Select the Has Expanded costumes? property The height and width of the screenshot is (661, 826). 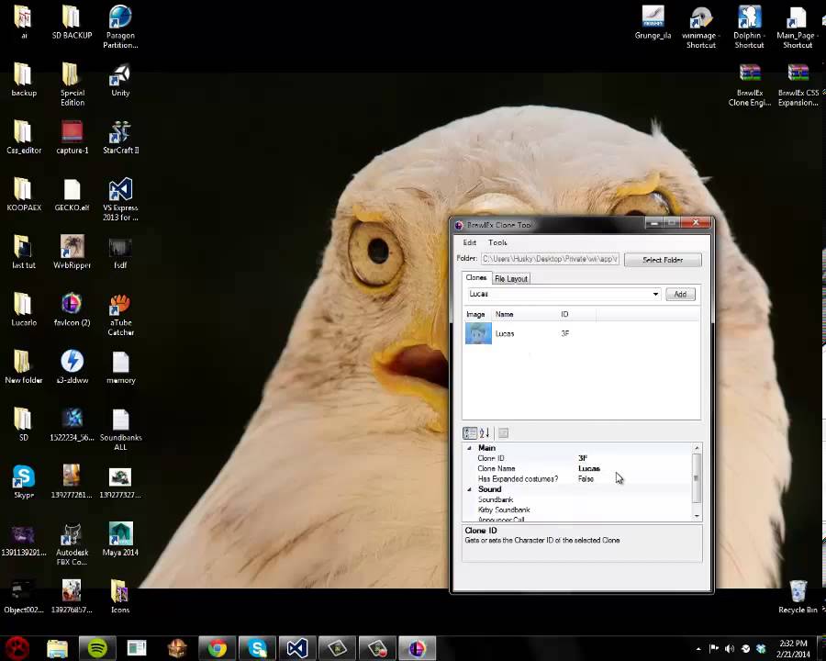pyautogui.click(x=577, y=478)
